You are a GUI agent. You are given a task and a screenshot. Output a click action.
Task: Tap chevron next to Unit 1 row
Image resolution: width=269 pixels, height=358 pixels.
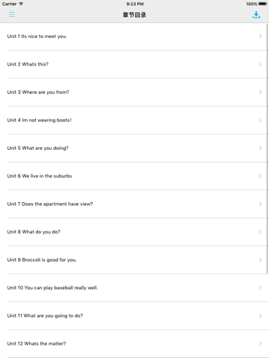(260, 37)
